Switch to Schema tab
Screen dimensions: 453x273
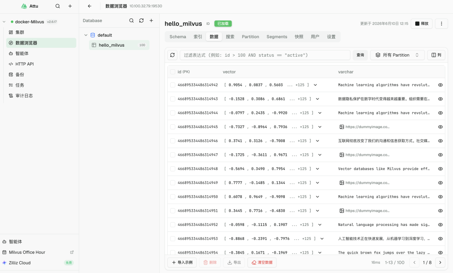[x=178, y=37]
